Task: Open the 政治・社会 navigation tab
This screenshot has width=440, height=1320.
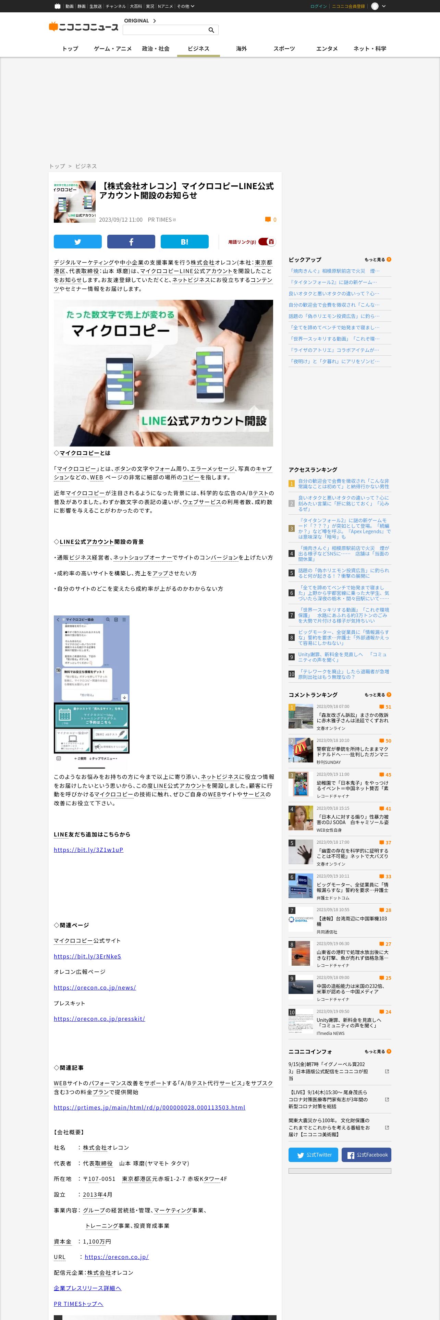Action: coord(156,49)
